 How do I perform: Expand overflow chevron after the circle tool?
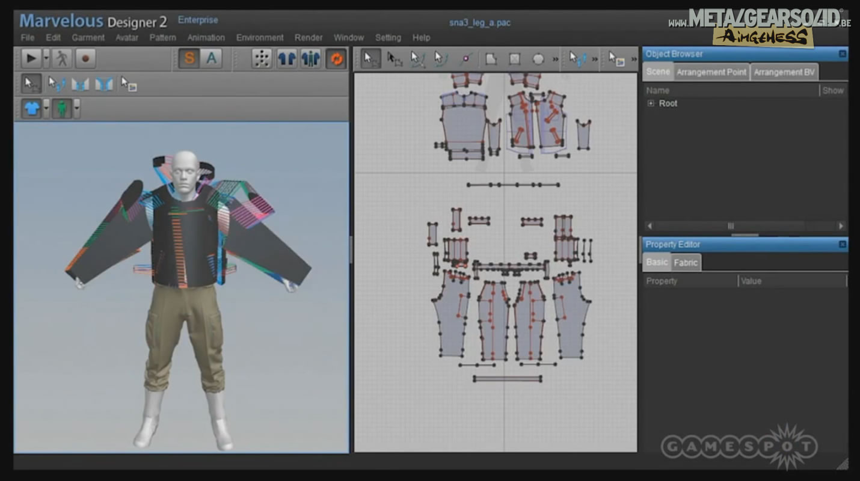click(555, 60)
